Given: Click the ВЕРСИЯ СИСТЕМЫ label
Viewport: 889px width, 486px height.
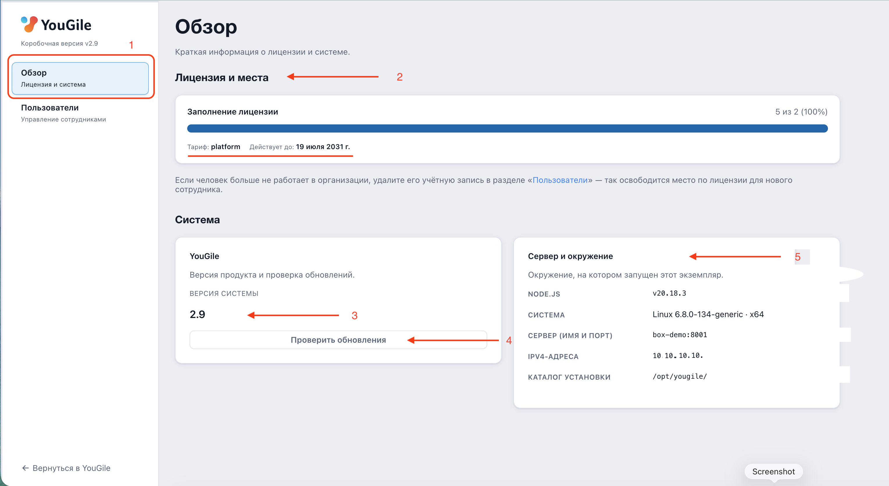Looking at the screenshot, I should (x=224, y=293).
